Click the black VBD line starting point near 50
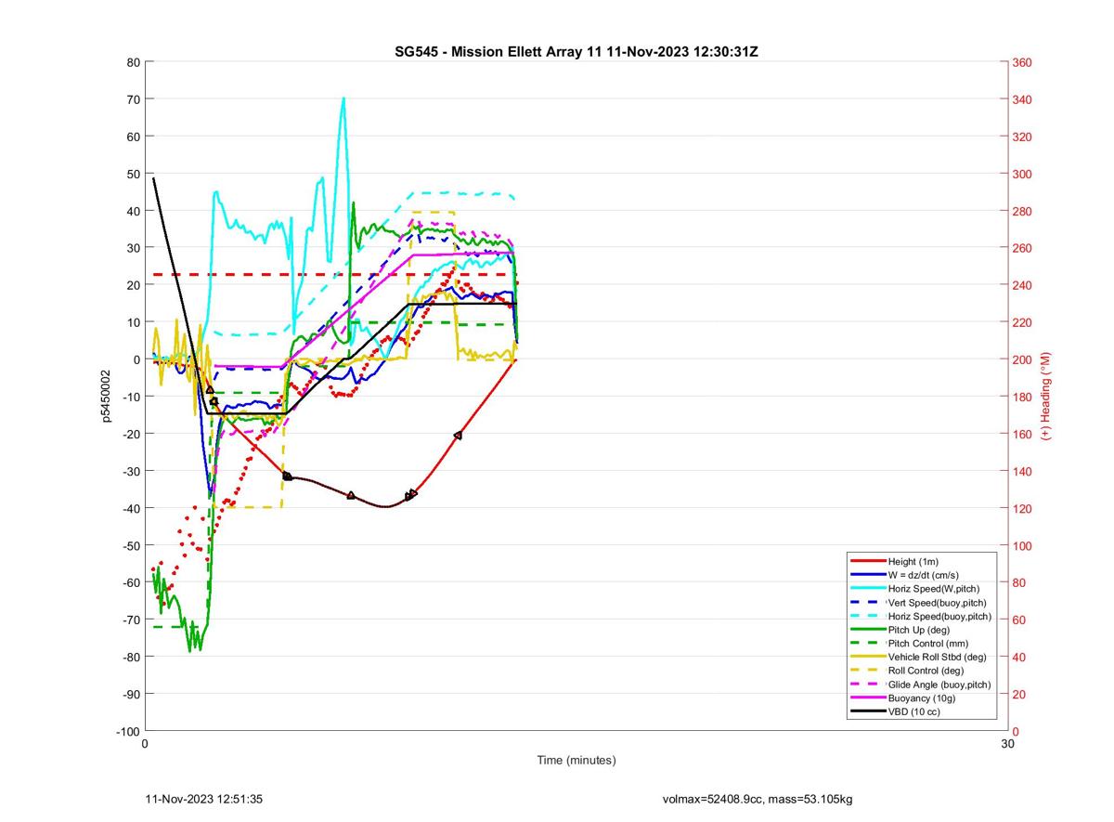1114x822 pixels. coord(154,177)
